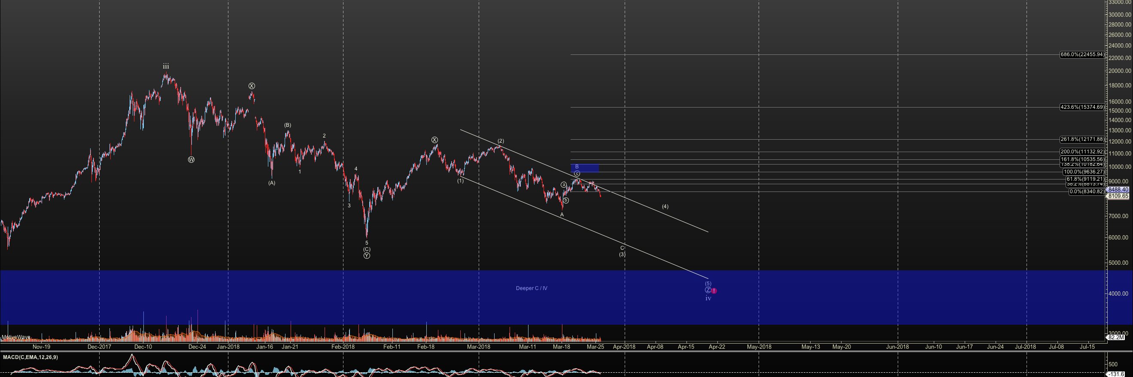This screenshot has width=1133, height=377.
Task: Click the Mar-2018 date on time axis
Action: (x=479, y=347)
